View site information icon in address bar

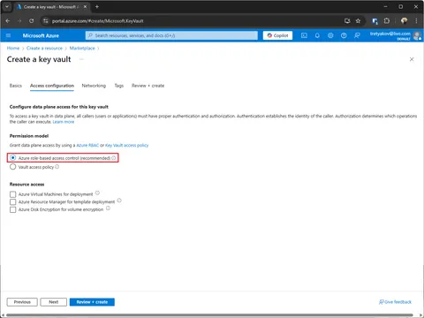tap(45, 21)
